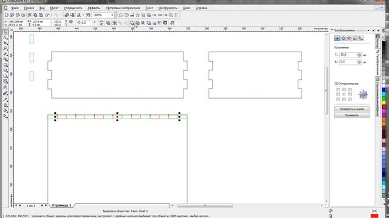Select the Shape edit tool
Viewport: 389px width, 218px height.
(5, 38)
